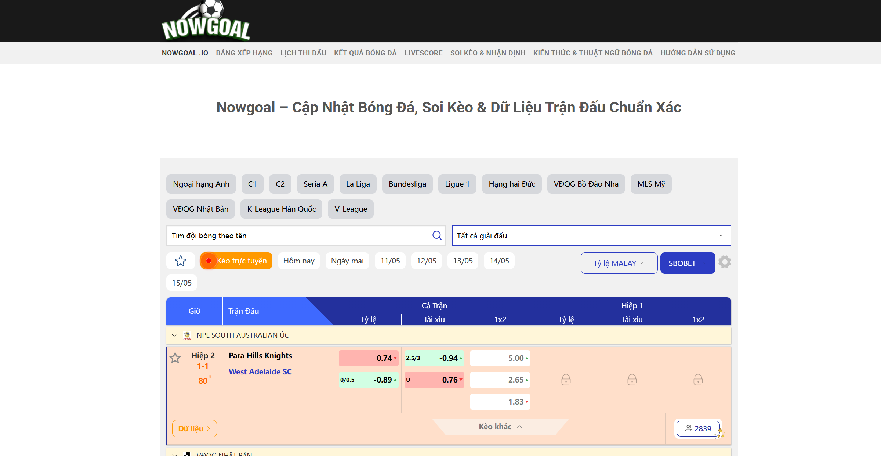Toggle the favorites star filter

[x=181, y=261]
